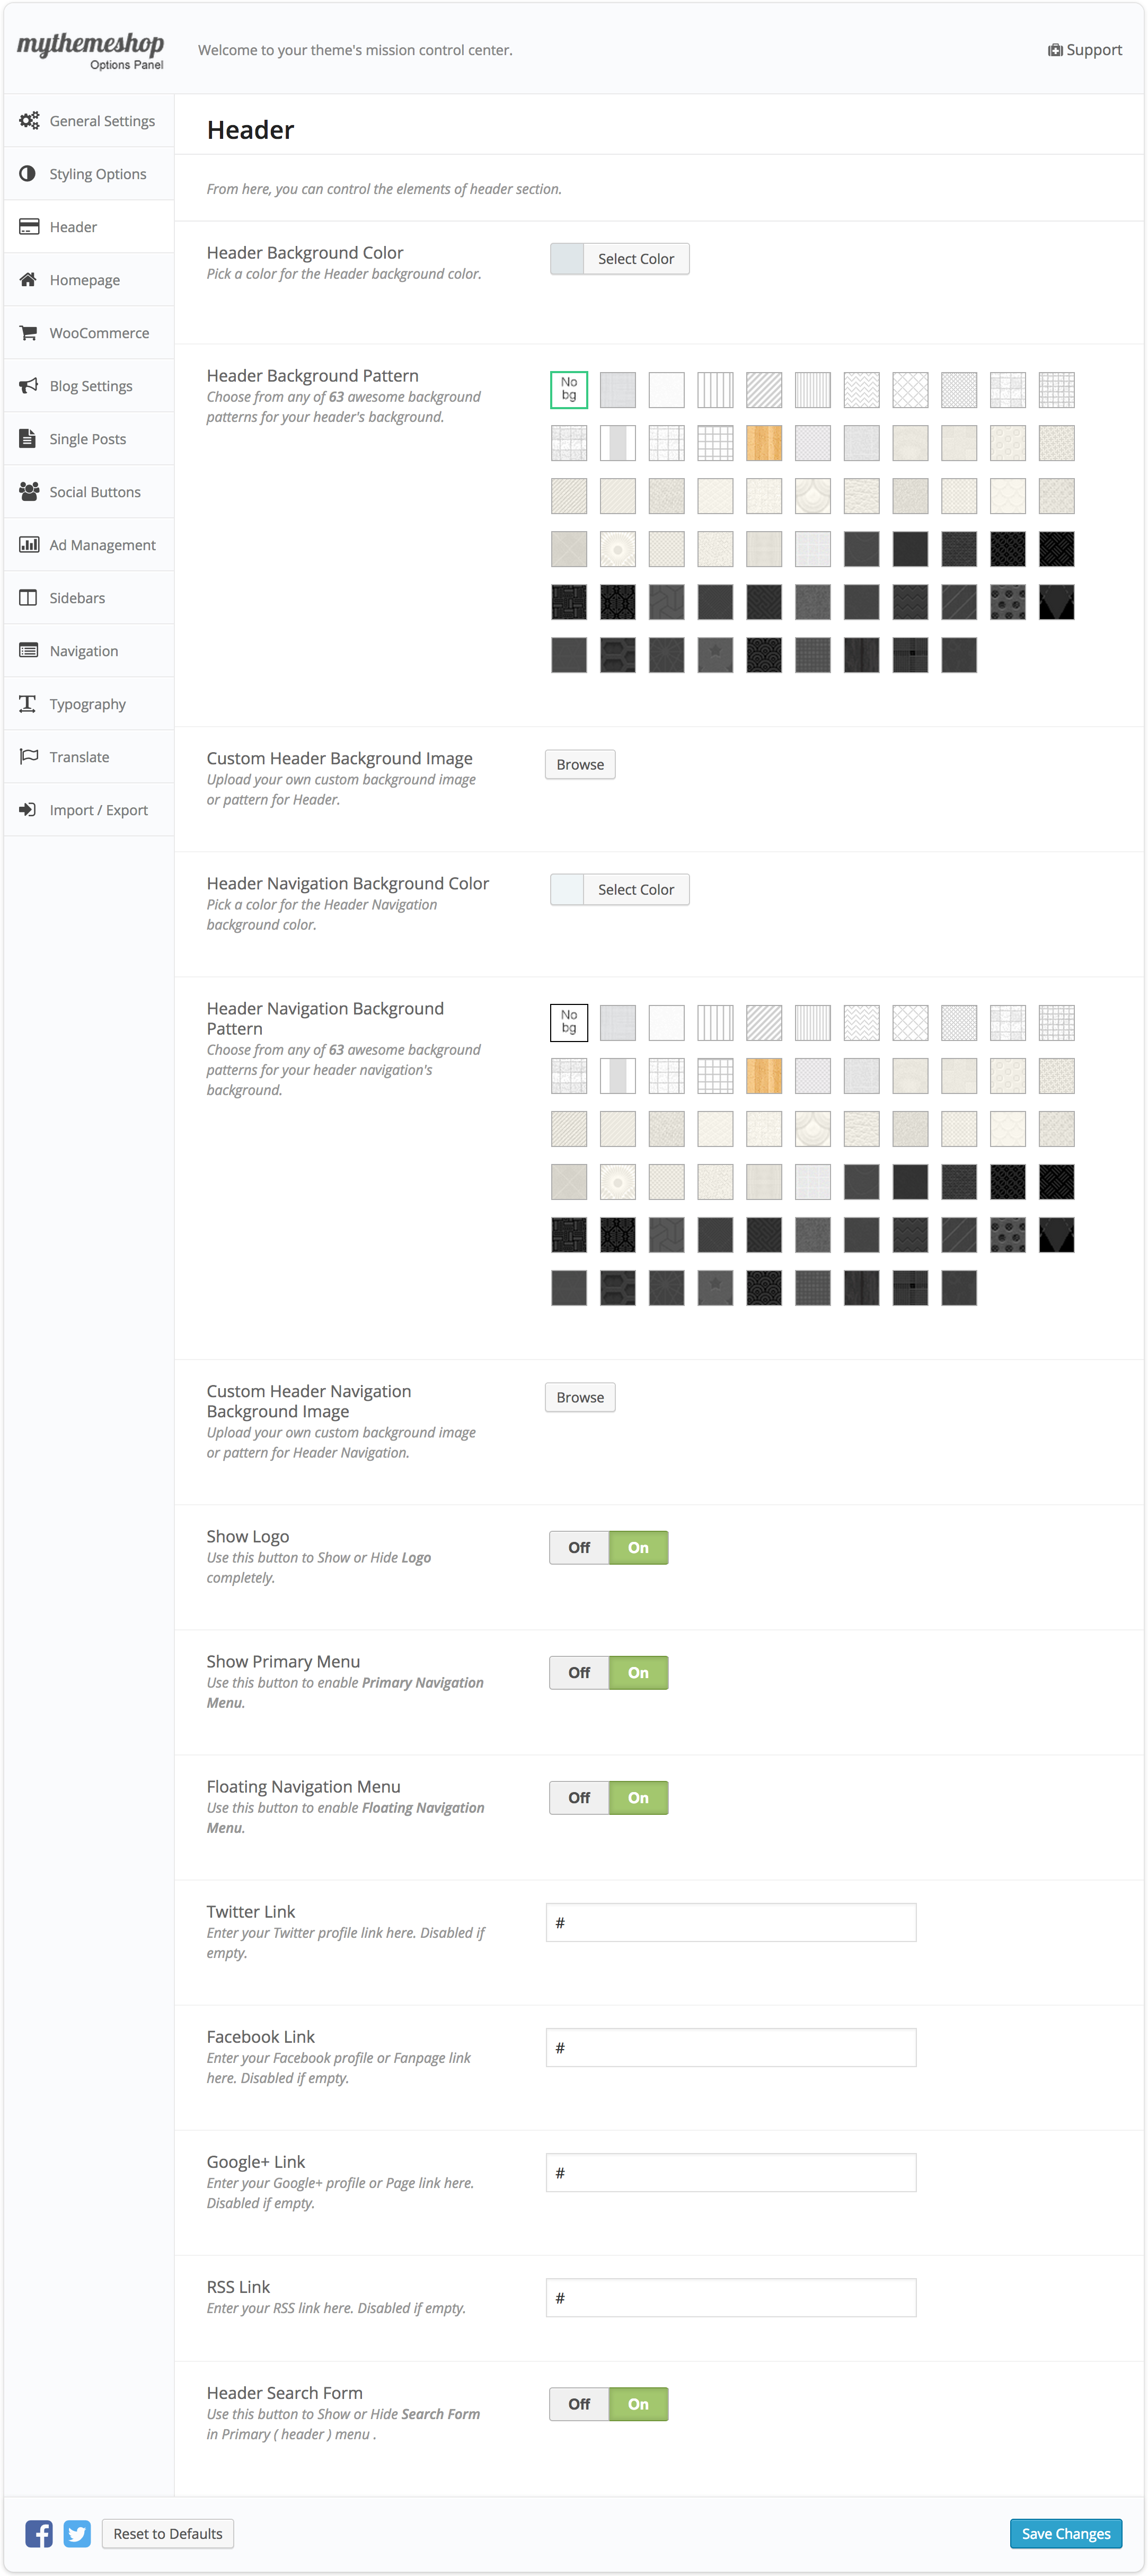Viewport: 1148px width, 2576px height.
Task: Go to the Navigation section
Action: [84, 651]
